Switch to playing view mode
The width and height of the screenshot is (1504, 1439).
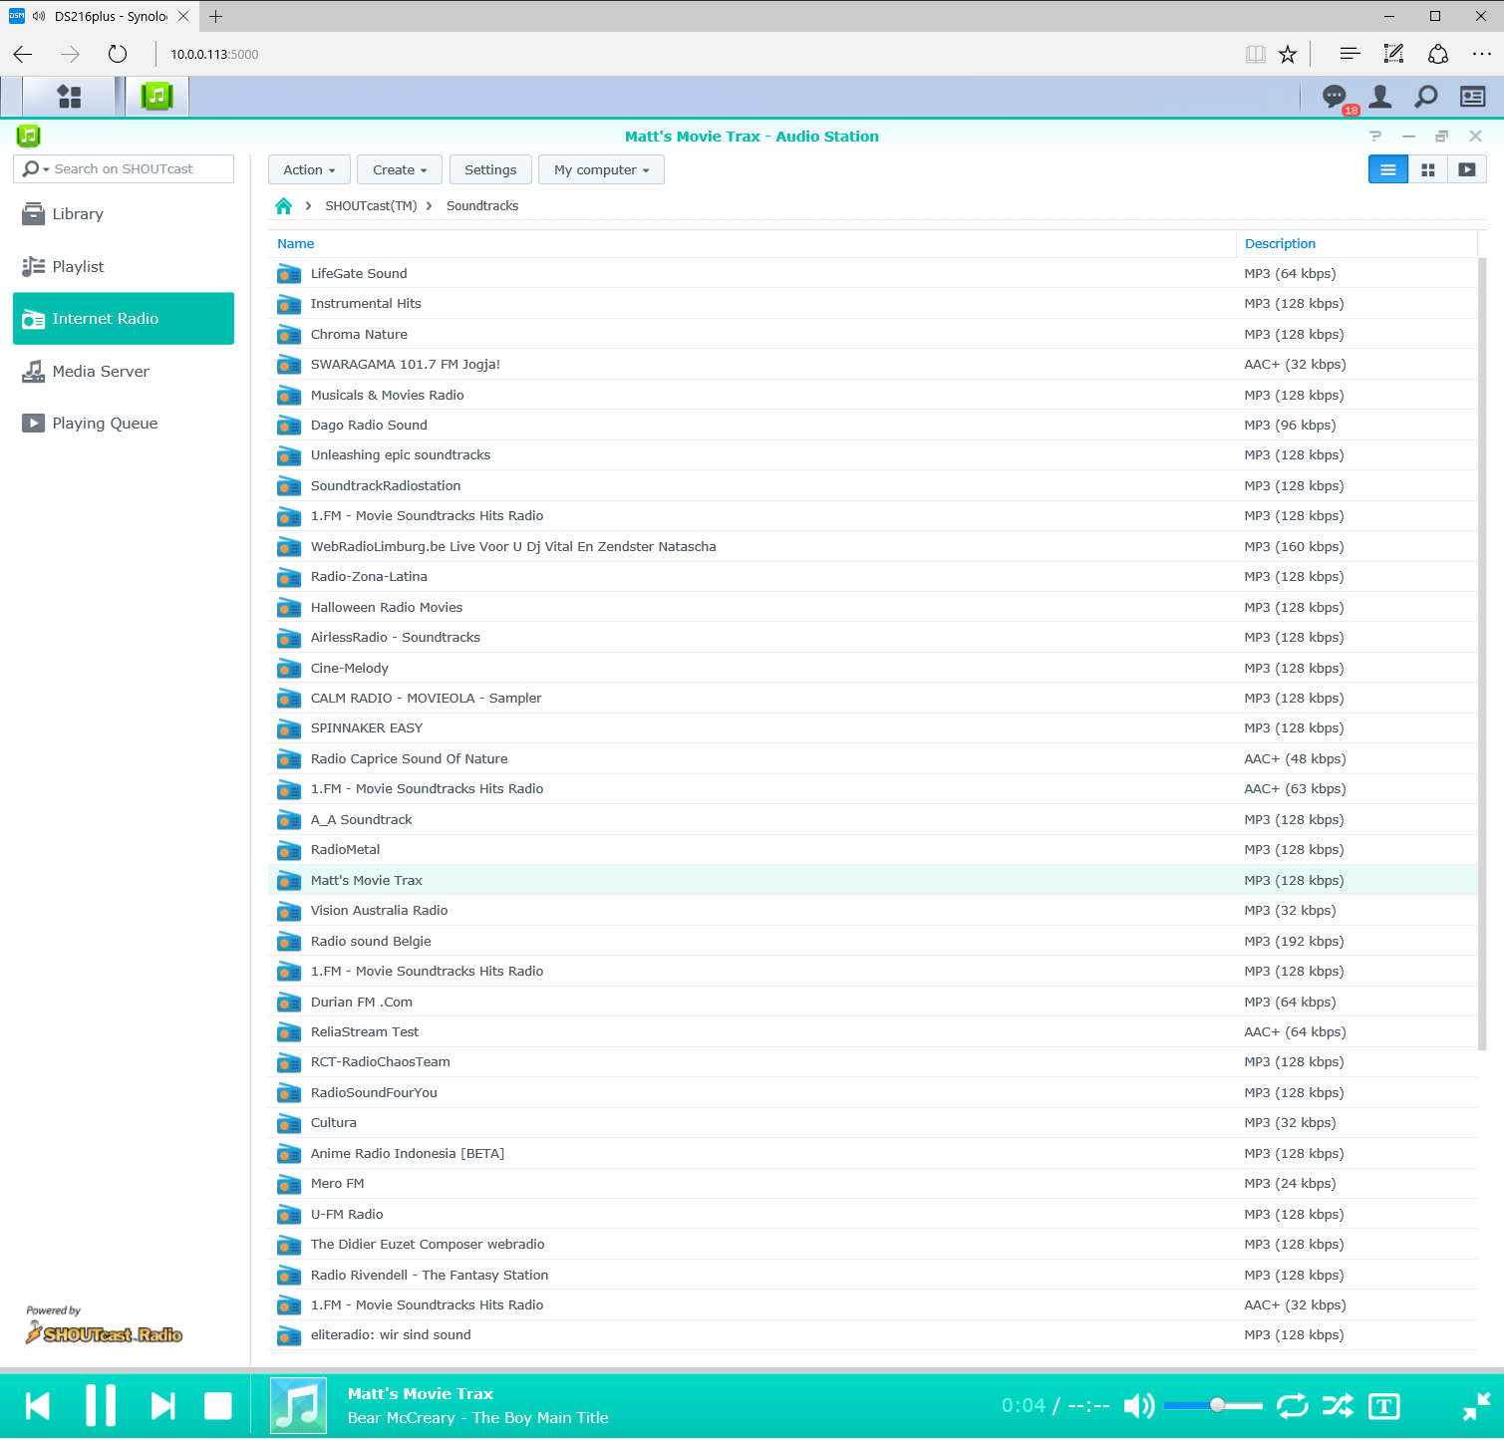1467,170
